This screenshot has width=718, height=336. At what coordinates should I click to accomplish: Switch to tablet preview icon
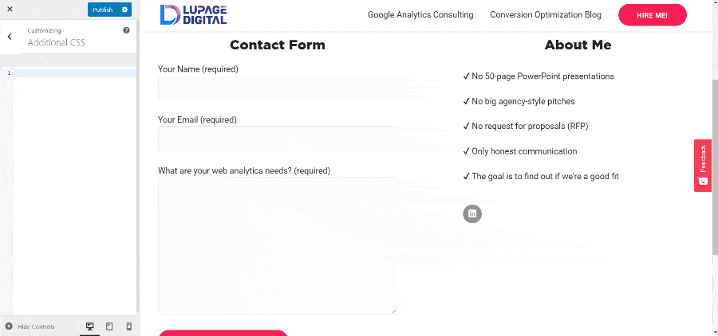tap(109, 326)
